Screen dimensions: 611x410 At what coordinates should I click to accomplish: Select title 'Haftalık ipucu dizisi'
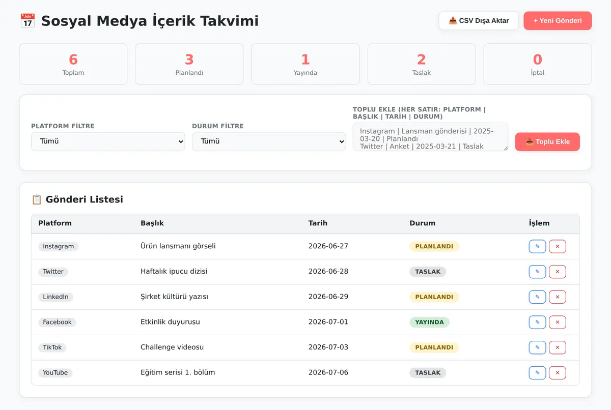pos(174,272)
